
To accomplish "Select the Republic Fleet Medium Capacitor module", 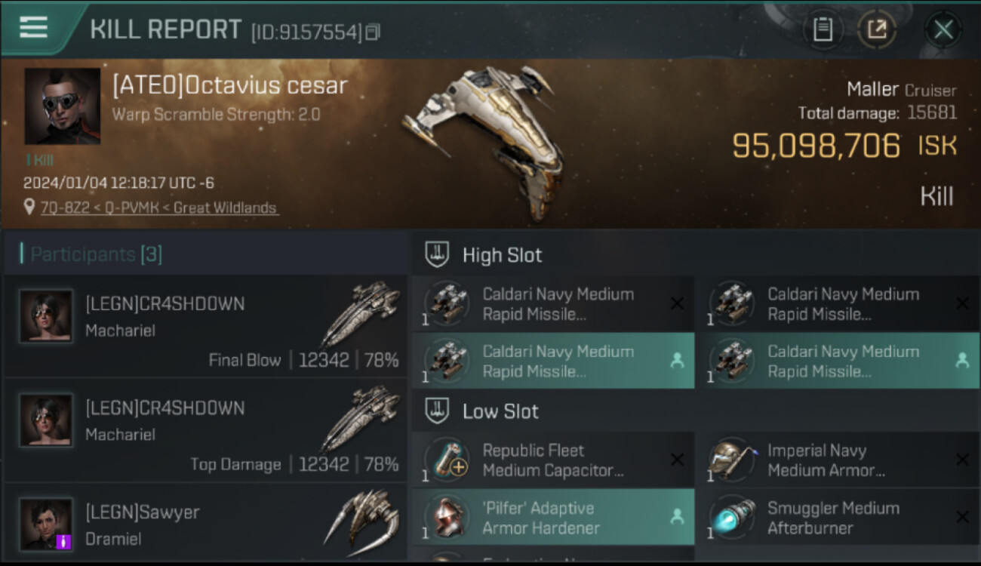I will coord(552,460).
